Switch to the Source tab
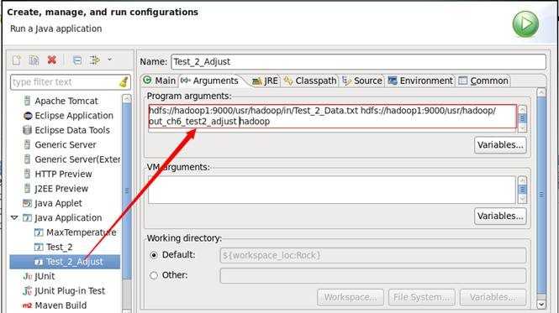 [362, 81]
